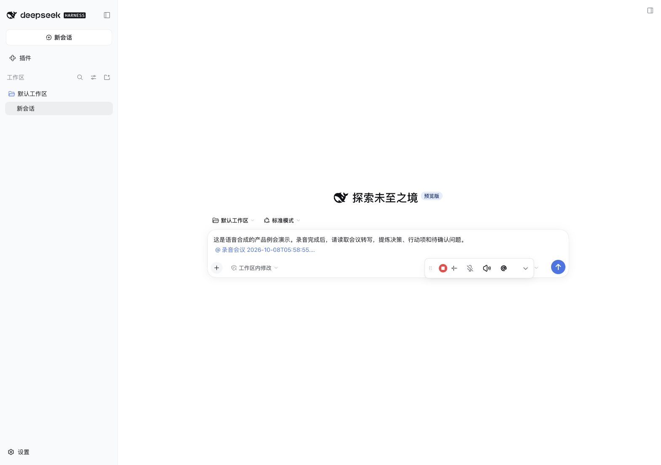This screenshot has height=465, width=661.
Task: Search the workspaces with the magnifier
Action: point(80,77)
